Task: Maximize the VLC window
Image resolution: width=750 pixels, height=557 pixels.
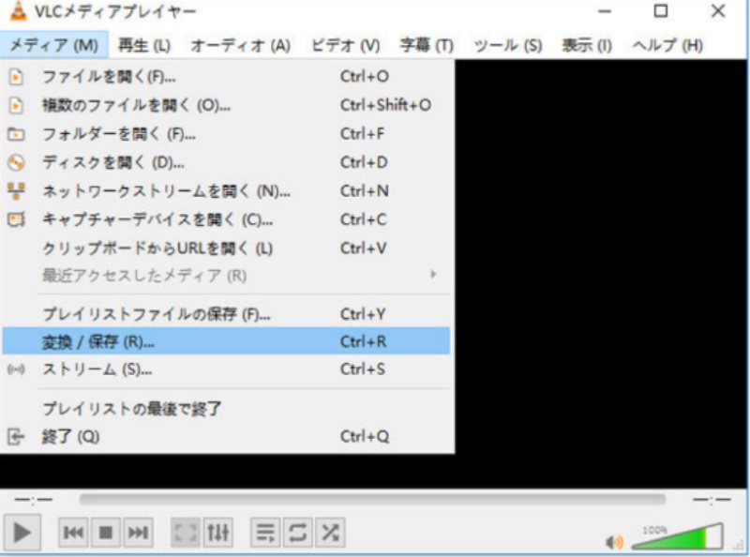Action: pos(661,10)
